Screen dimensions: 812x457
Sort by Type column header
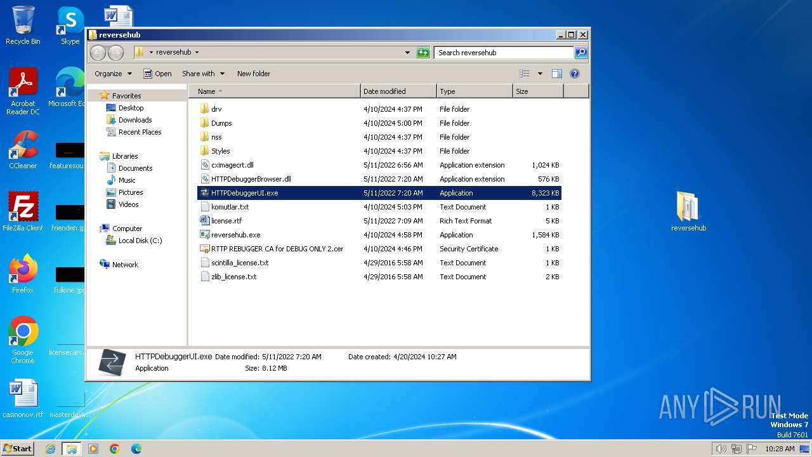coord(475,91)
